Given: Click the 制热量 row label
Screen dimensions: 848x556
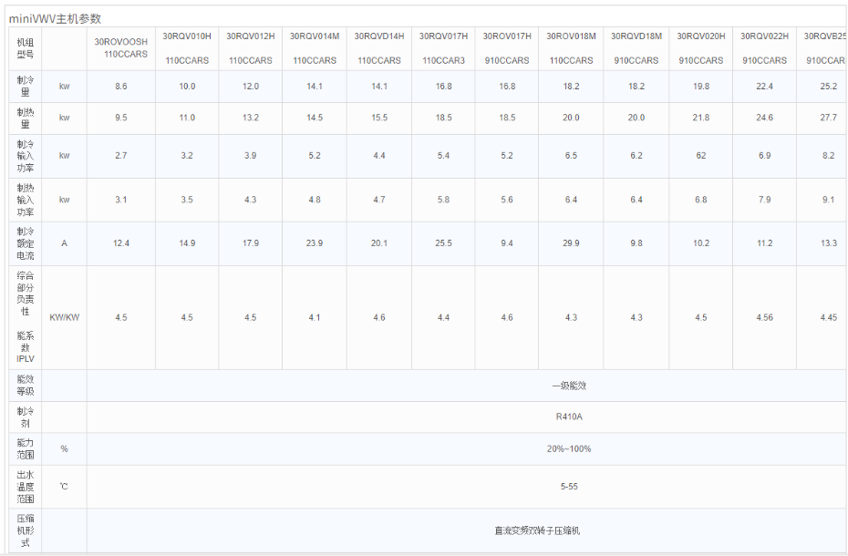Looking at the screenshot, I should [x=25, y=118].
